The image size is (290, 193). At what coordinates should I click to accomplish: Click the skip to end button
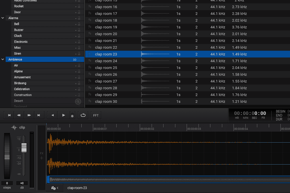pyautogui.click(x=39, y=115)
